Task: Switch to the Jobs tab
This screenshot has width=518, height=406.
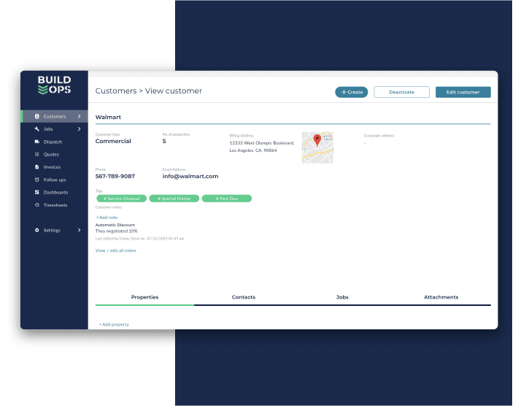Action: pos(342,297)
